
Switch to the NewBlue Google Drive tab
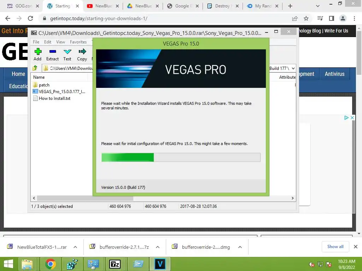(x=143, y=6)
